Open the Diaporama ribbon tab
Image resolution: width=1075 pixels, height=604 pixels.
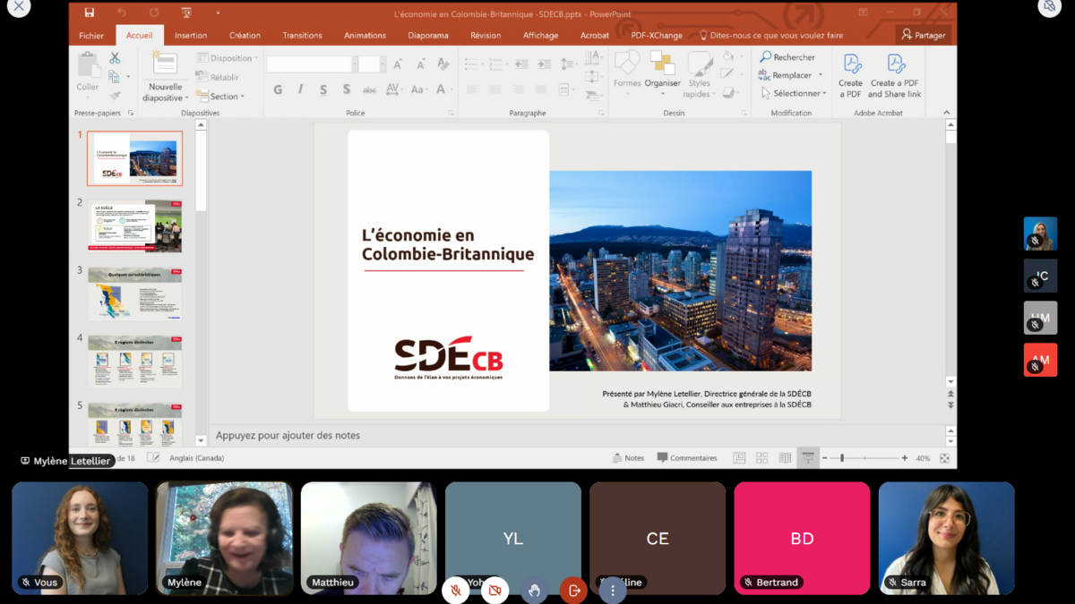pyautogui.click(x=426, y=36)
